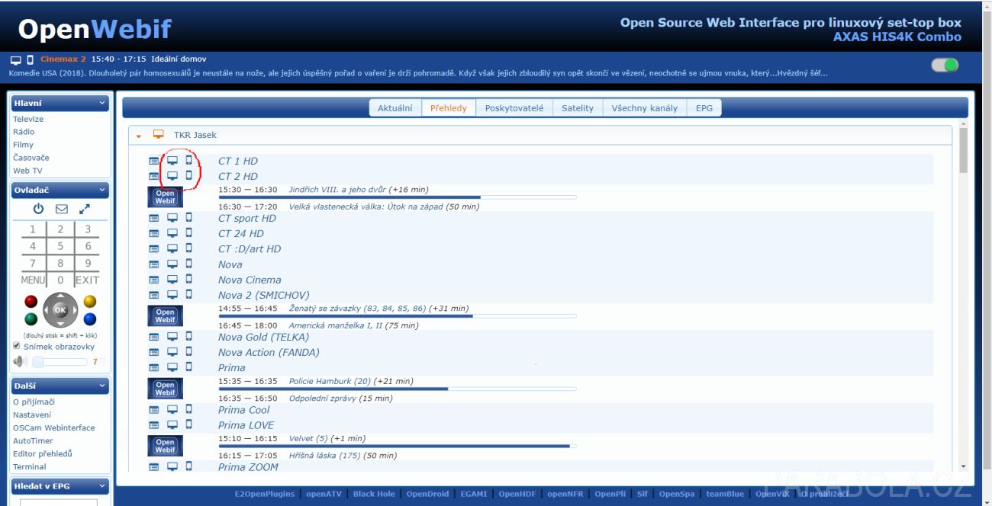Click the expand arrows icon in Ovladač panel
992x506 pixels.
tap(85, 209)
